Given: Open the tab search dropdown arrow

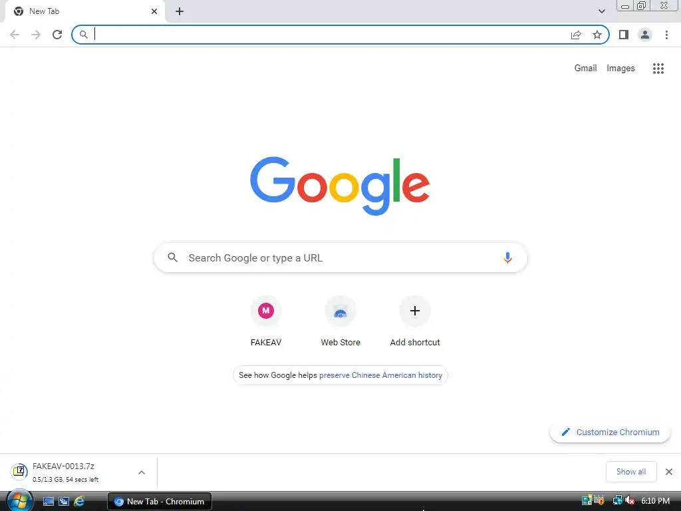Looking at the screenshot, I should coord(601,11).
